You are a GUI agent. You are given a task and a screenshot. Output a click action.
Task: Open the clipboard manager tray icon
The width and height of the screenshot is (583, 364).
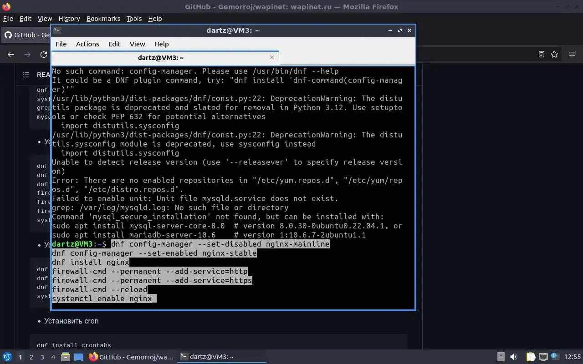[531, 357]
